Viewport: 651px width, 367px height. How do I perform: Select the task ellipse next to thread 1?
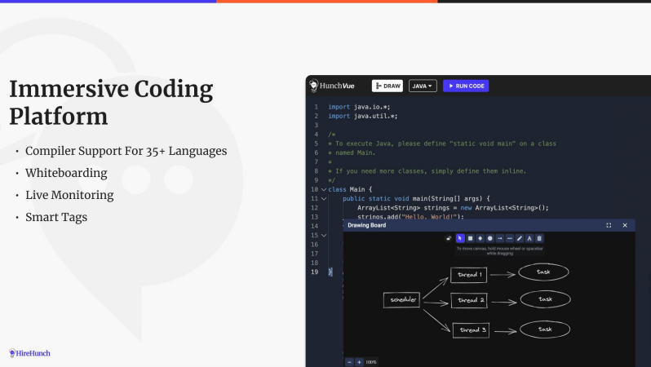pos(543,272)
